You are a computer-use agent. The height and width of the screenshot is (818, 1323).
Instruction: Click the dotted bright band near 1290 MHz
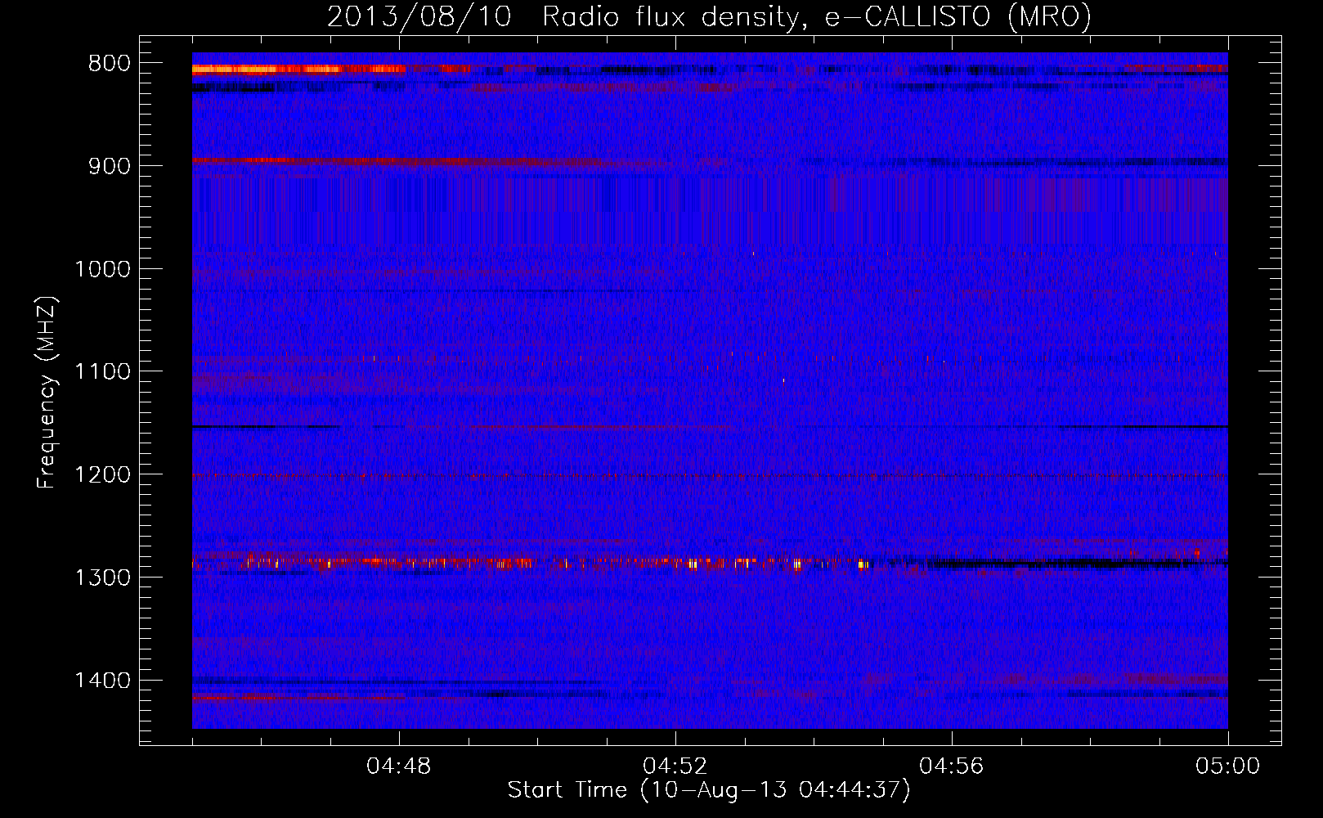coord(531,562)
